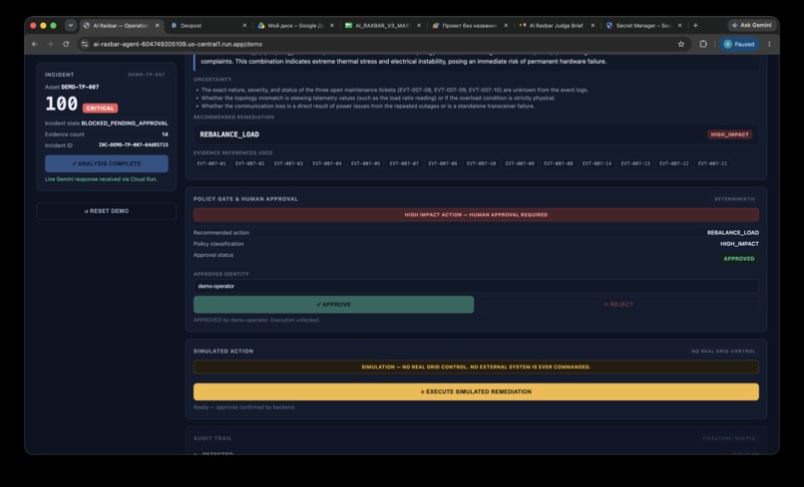Click Execute Simulated Remediation button

(x=476, y=391)
